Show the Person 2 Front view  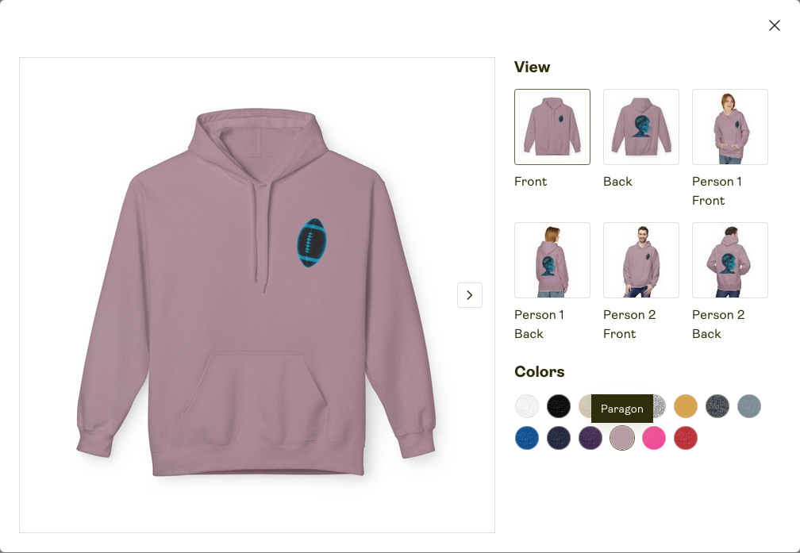click(x=640, y=260)
